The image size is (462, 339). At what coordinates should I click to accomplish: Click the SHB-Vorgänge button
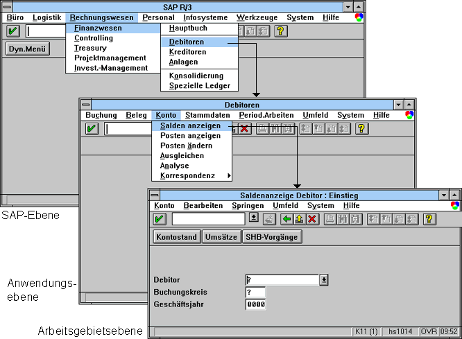(x=272, y=237)
